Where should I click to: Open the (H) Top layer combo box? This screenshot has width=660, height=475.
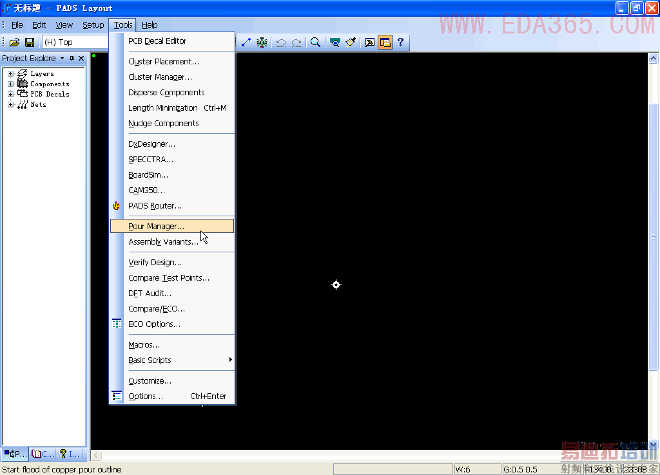[75, 42]
